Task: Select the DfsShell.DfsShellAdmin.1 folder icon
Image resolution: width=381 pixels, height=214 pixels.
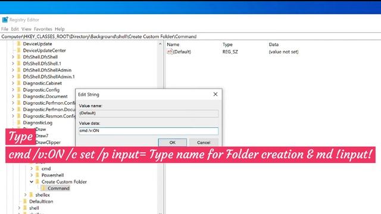Action: (x=18, y=77)
